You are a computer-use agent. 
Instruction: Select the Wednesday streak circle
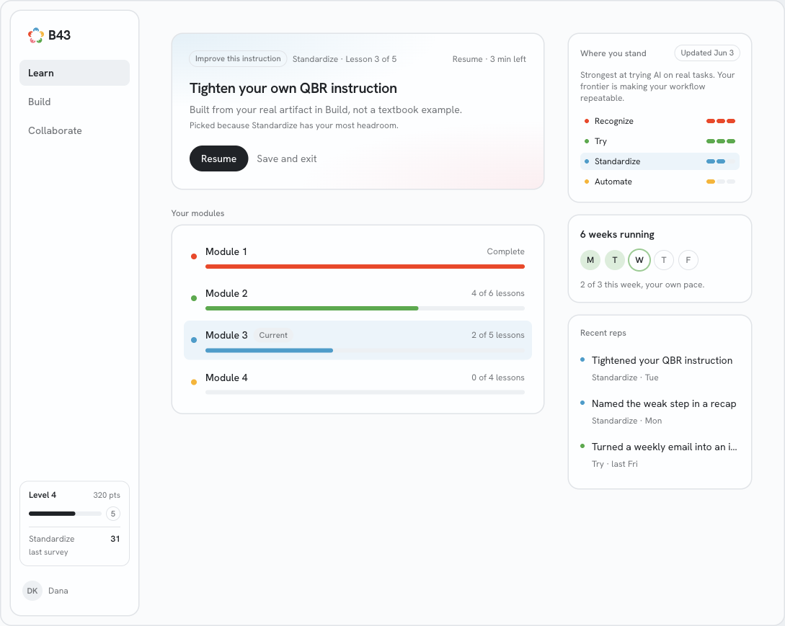[x=639, y=260]
